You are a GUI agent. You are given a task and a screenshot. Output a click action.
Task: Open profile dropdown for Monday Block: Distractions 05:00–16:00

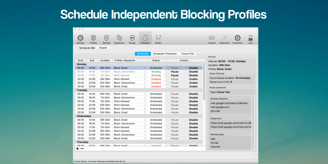[145, 72]
